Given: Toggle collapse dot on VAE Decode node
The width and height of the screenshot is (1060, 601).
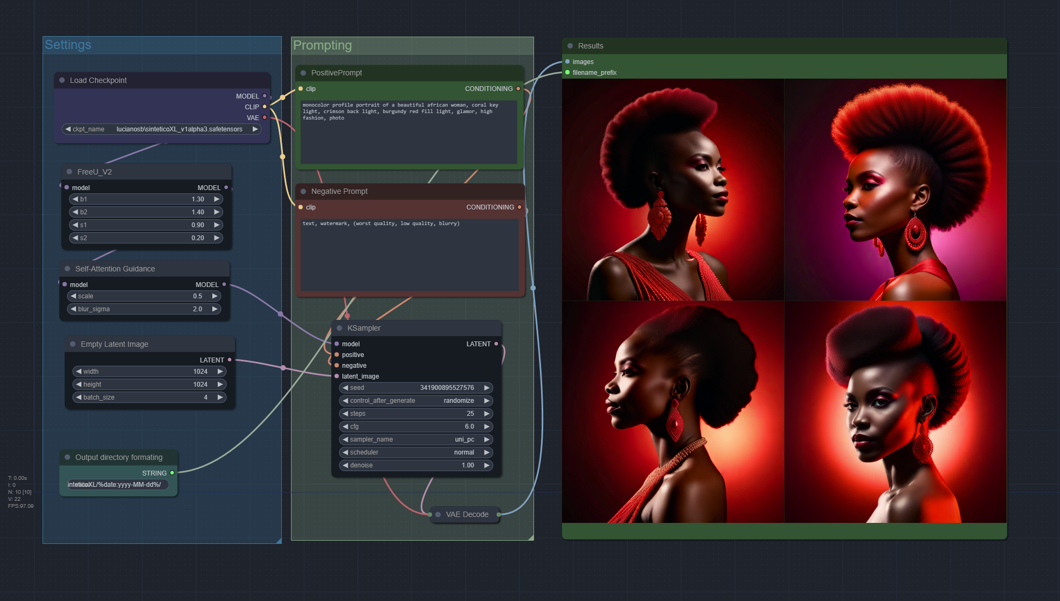Looking at the screenshot, I should [438, 515].
